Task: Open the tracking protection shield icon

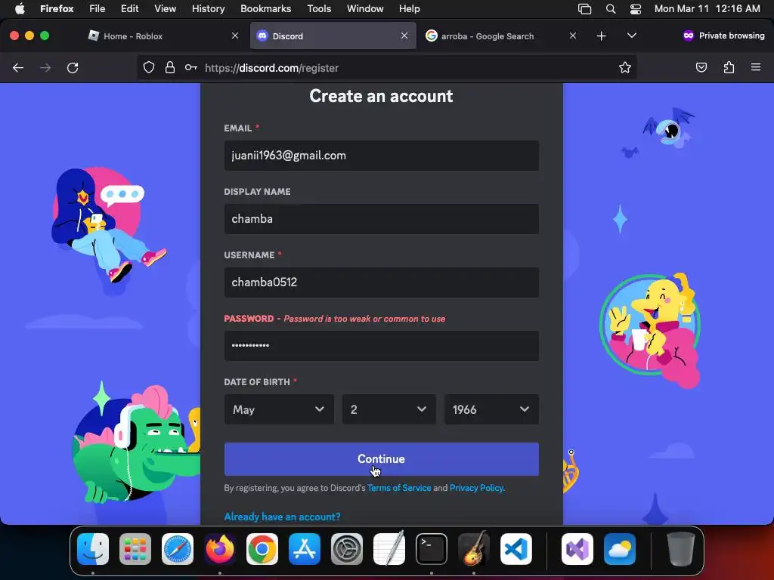Action: click(149, 67)
